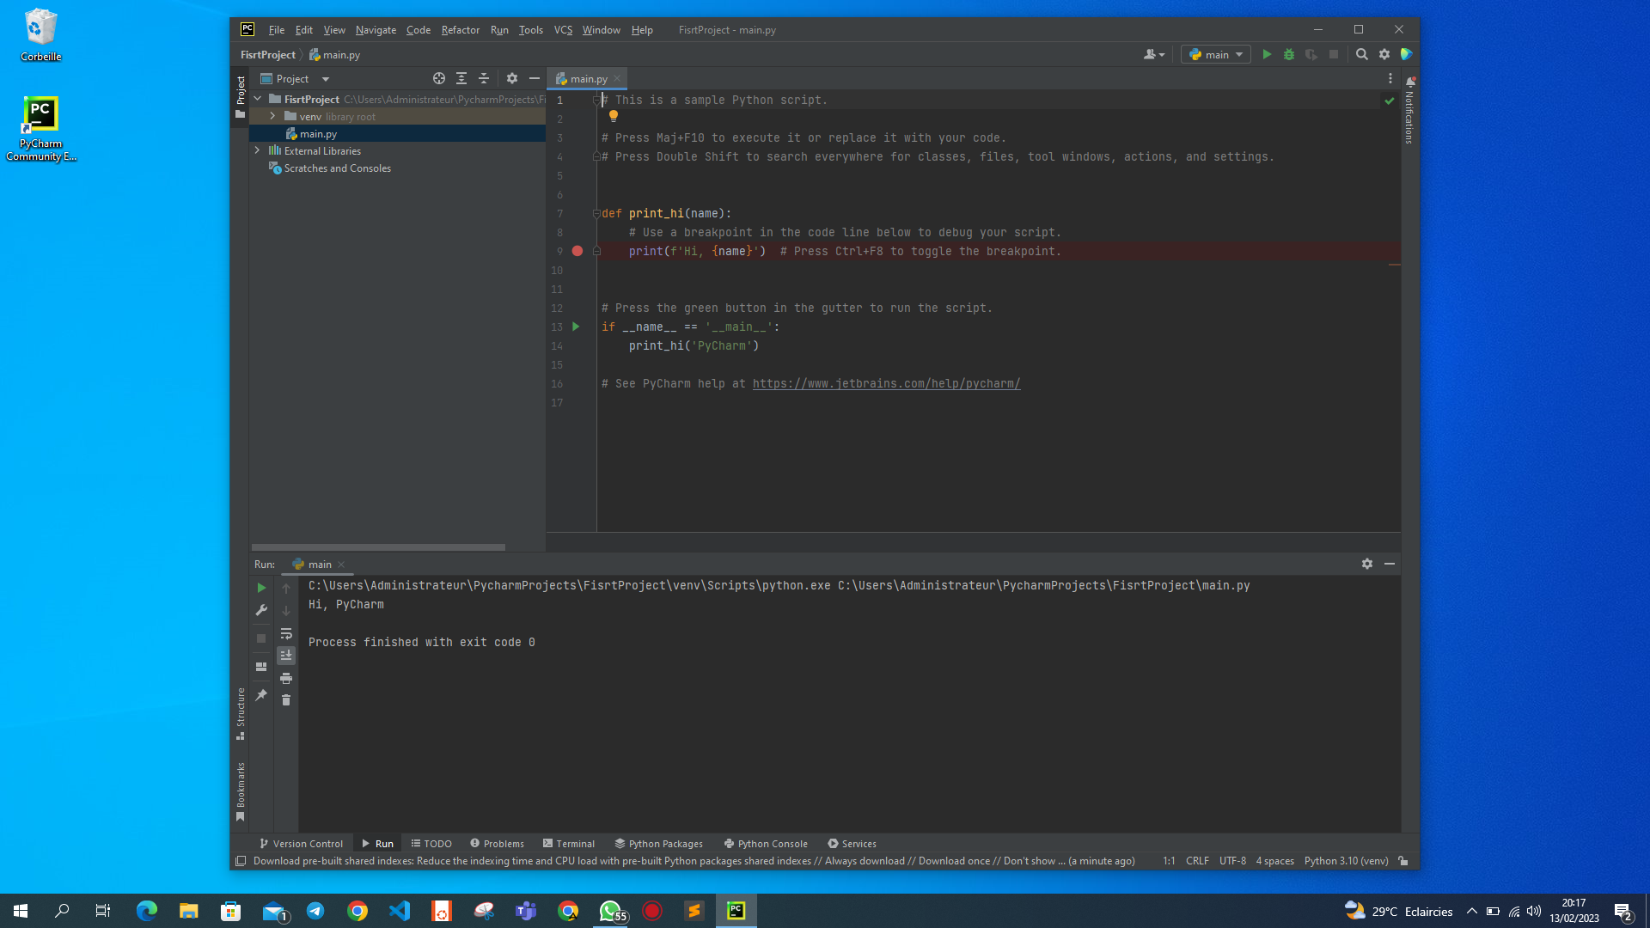Open the Notifications bell sidebar
The width and height of the screenshot is (1650, 928).
click(1410, 82)
